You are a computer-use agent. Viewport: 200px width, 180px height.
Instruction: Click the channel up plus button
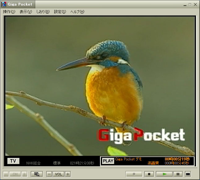pyautogui.click(x=24, y=174)
